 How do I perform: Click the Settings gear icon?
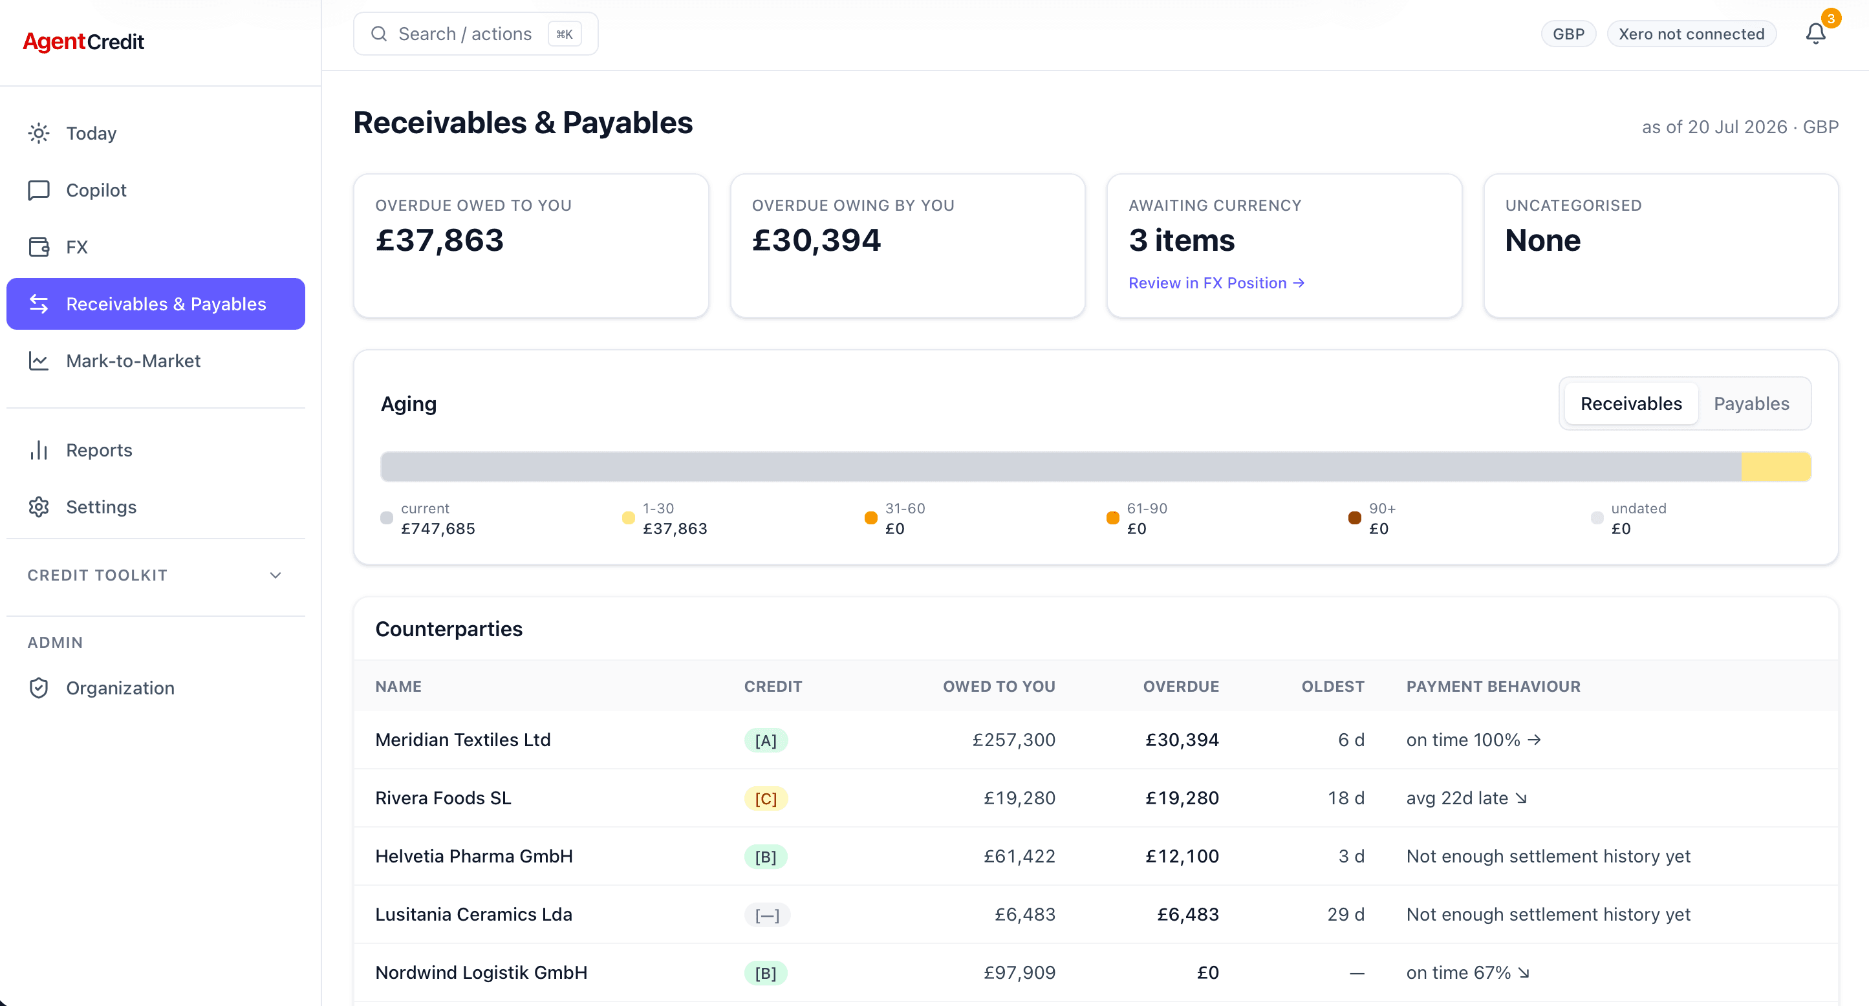point(38,507)
